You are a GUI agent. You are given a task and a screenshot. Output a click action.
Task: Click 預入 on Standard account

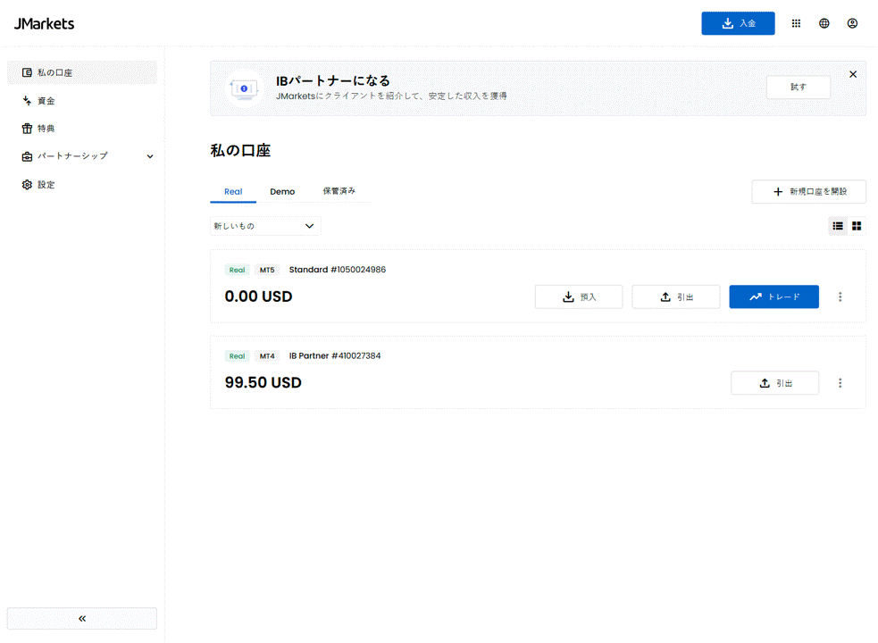tap(579, 296)
